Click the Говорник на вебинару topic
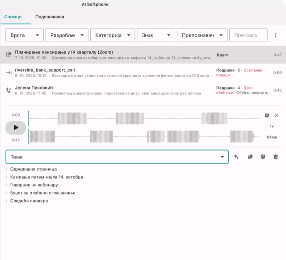The height and width of the screenshot is (260, 286). [x=34, y=185]
